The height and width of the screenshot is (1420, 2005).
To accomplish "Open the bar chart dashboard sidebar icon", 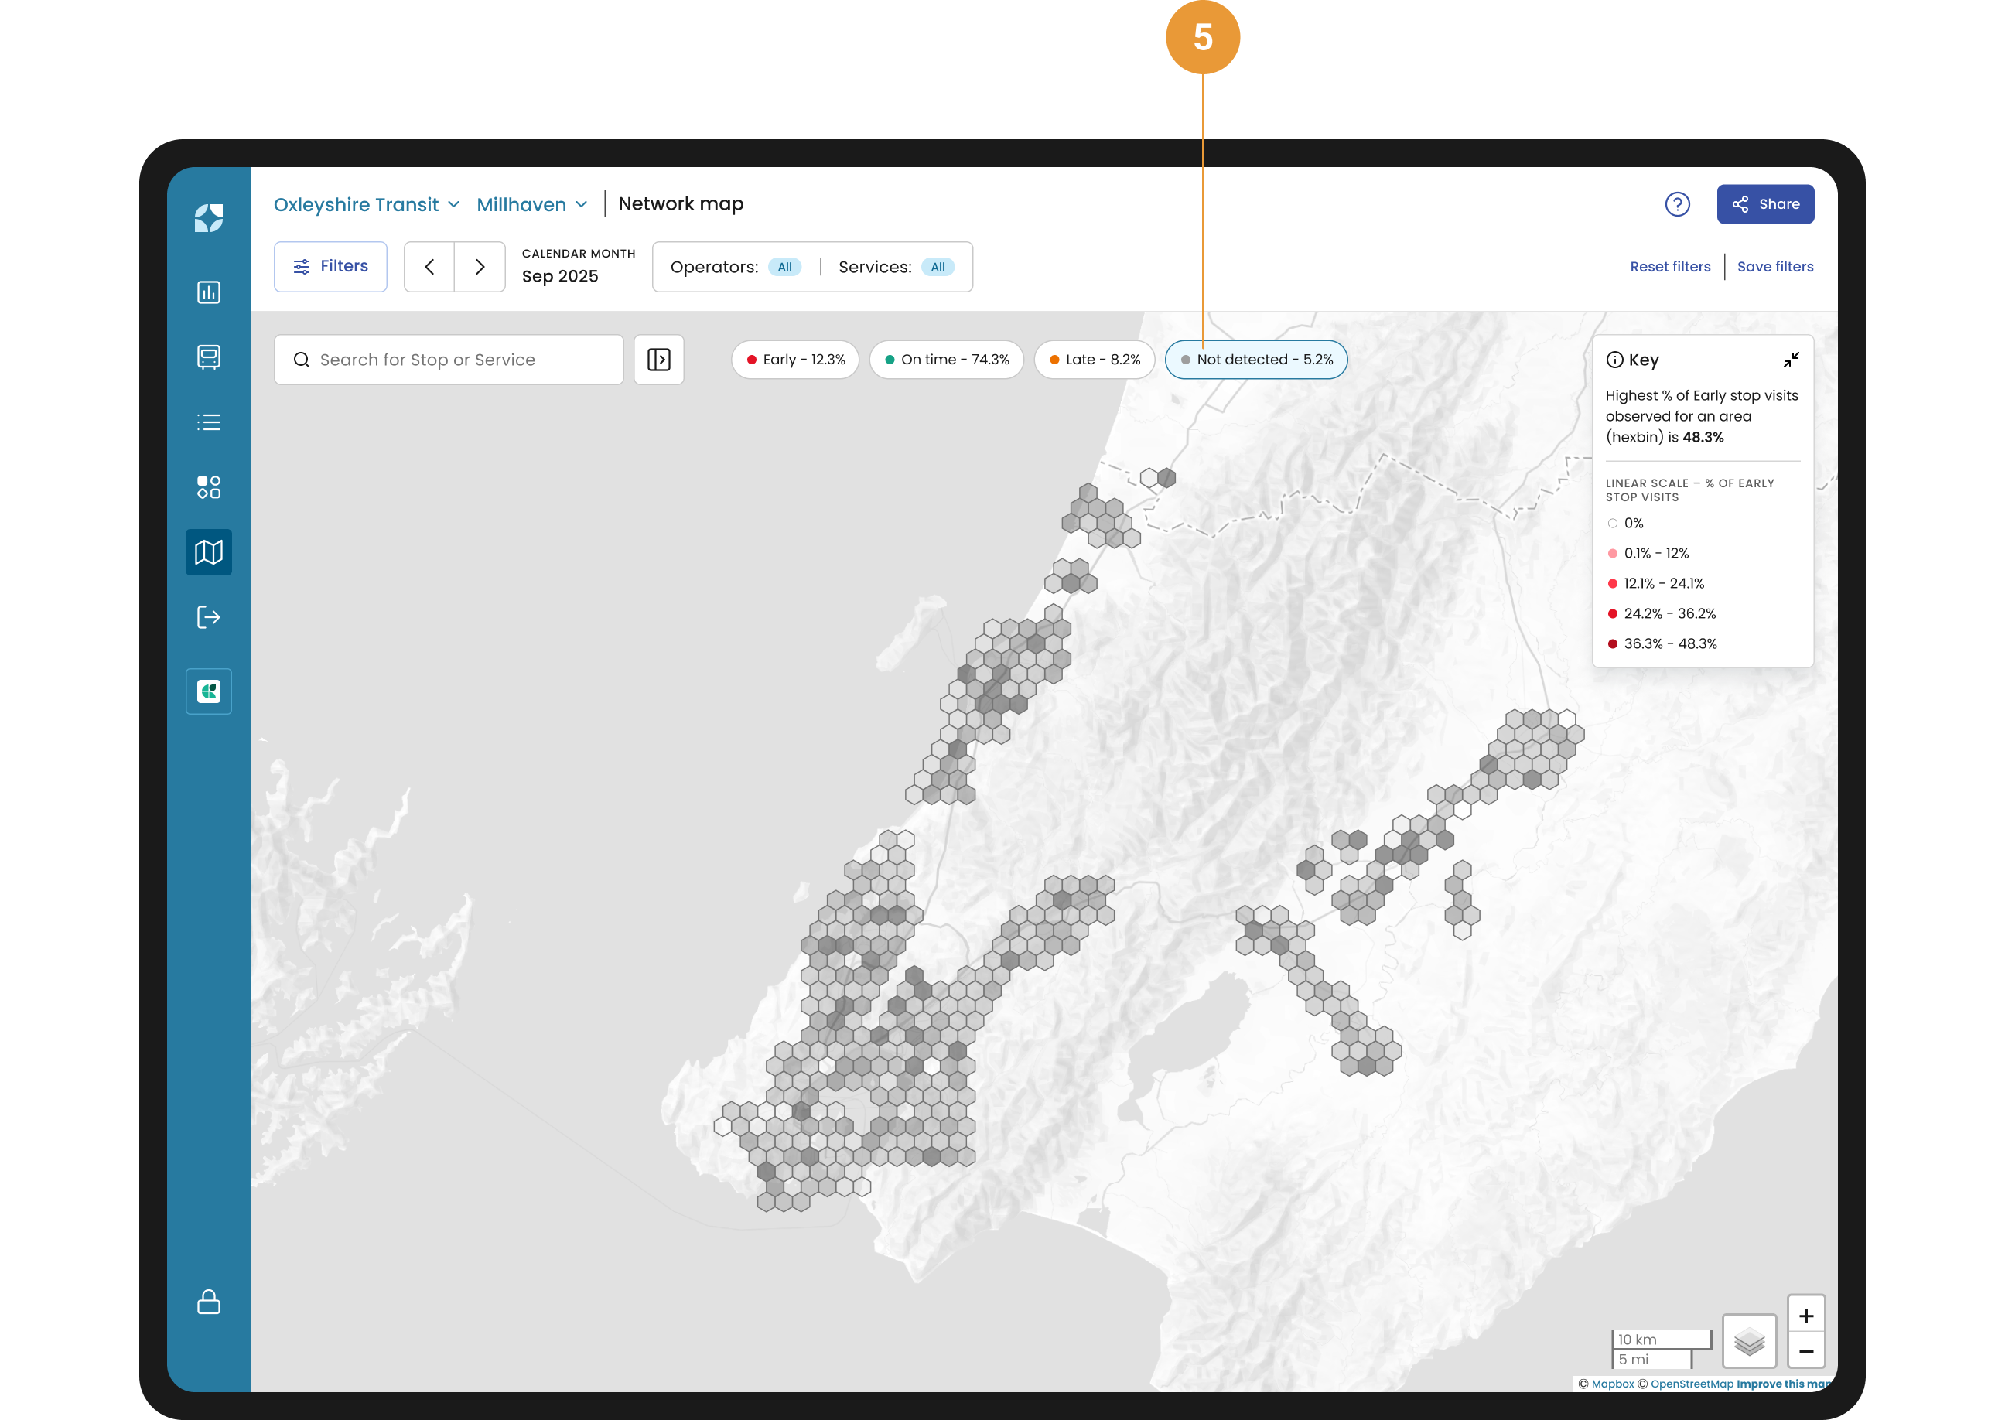I will point(208,292).
